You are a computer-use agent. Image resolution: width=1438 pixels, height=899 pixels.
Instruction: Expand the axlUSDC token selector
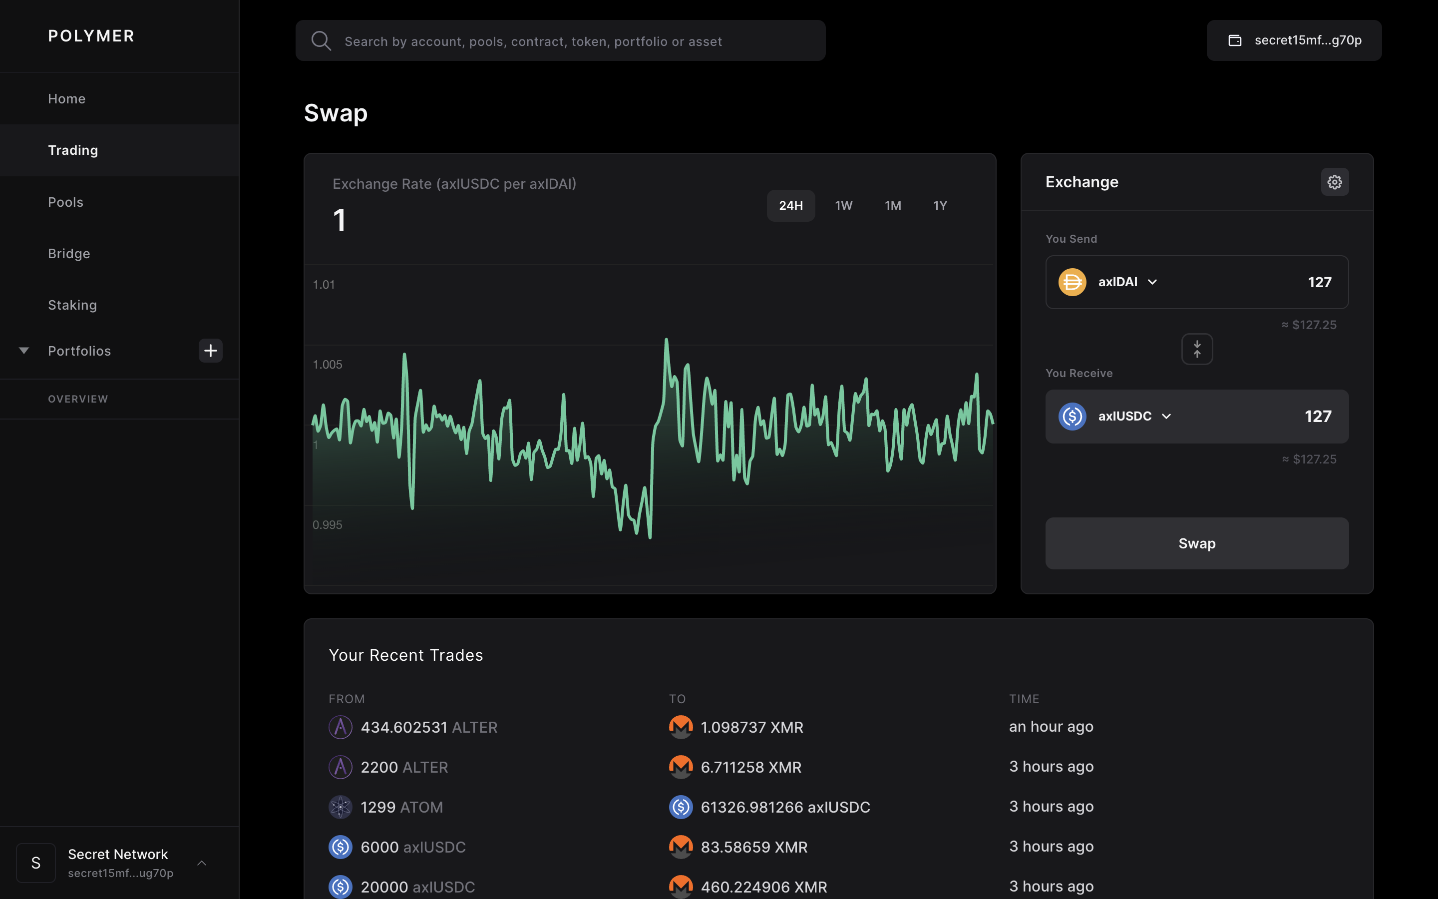1166,416
